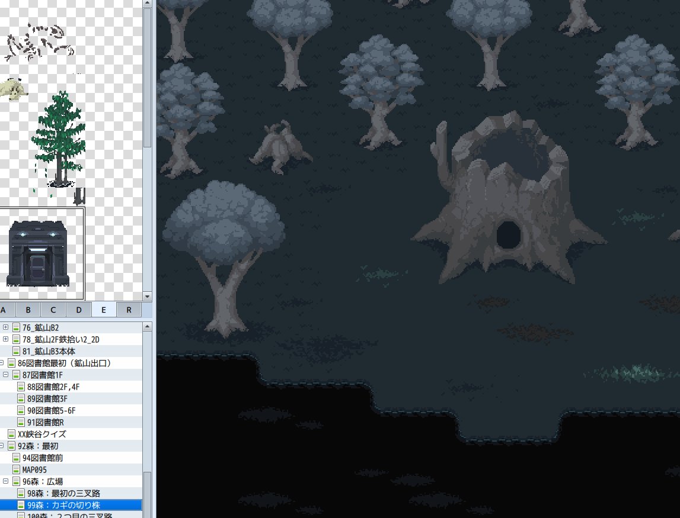Click the large hollow tree stump on map
This screenshot has width=680, height=518.
pyautogui.click(x=508, y=197)
